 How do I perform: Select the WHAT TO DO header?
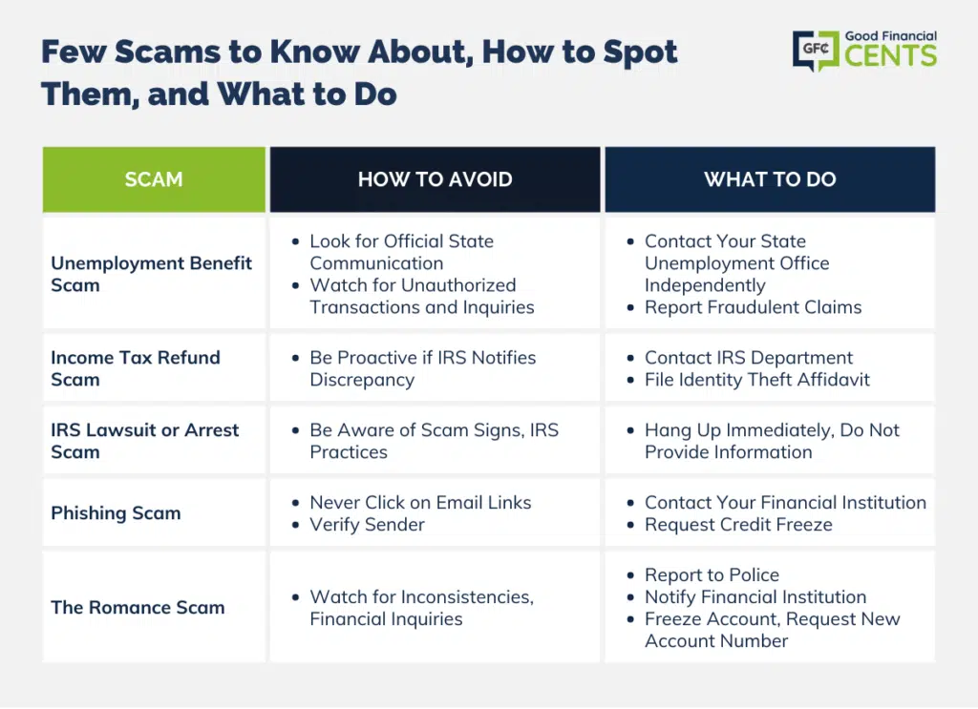(x=771, y=179)
